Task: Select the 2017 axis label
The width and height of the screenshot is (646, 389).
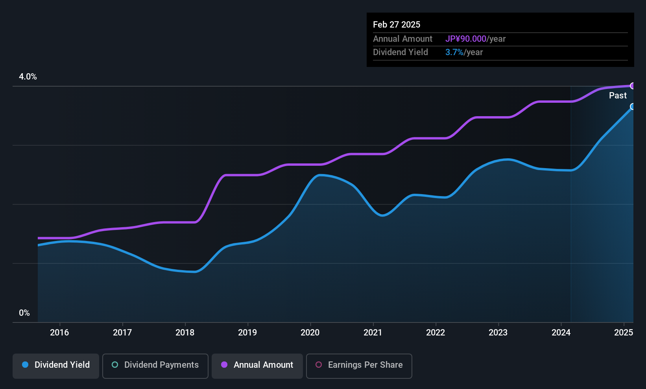Action: pos(122,332)
